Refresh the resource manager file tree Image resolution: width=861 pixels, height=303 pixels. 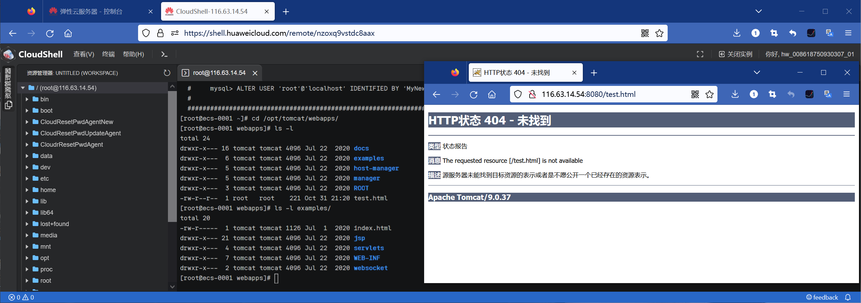[x=167, y=73]
